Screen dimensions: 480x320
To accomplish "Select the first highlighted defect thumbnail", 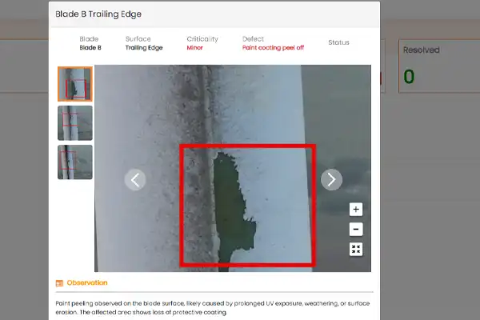I will coord(75,84).
